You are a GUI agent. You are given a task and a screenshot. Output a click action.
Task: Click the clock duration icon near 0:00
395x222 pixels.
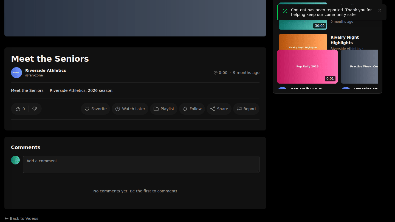[x=216, y=73]
